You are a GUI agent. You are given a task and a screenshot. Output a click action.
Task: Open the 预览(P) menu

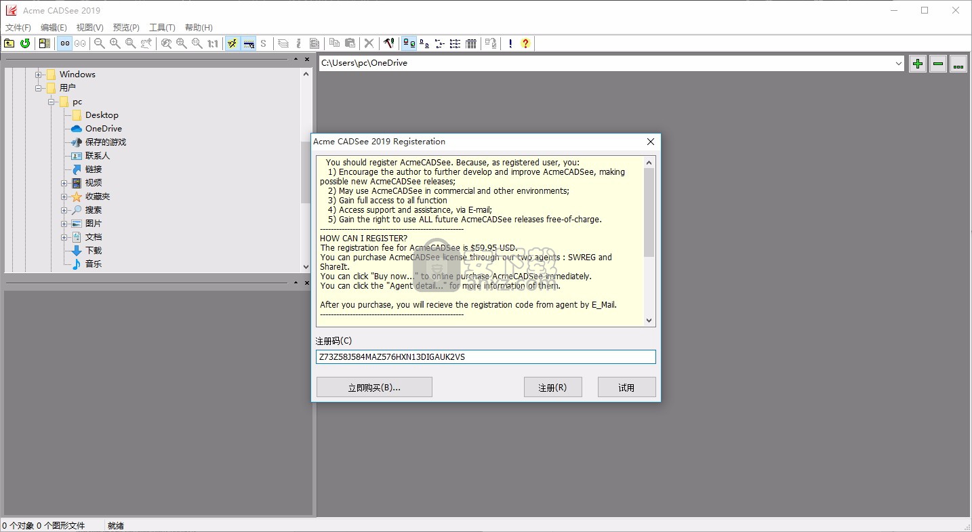pos(126,28)
